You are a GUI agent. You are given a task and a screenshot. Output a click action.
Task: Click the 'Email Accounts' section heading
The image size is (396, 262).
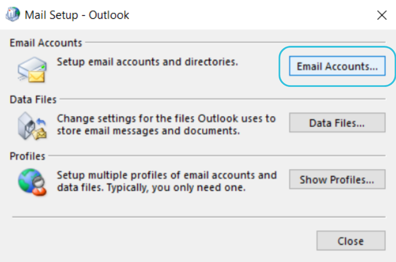coord(45,43)
